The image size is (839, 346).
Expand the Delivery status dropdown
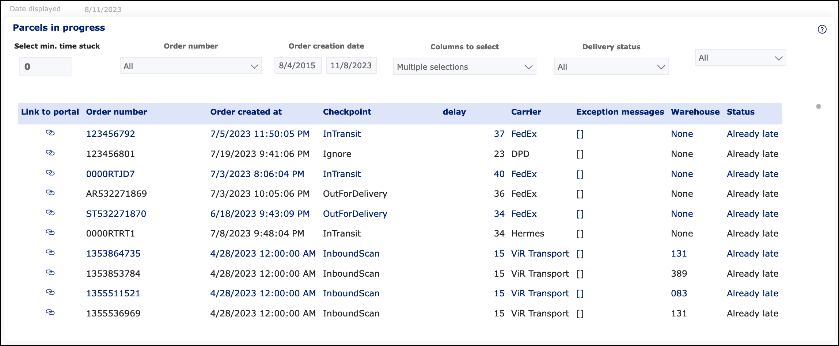611,67
